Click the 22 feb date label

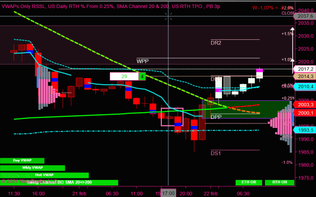click(x=211, y=194)
